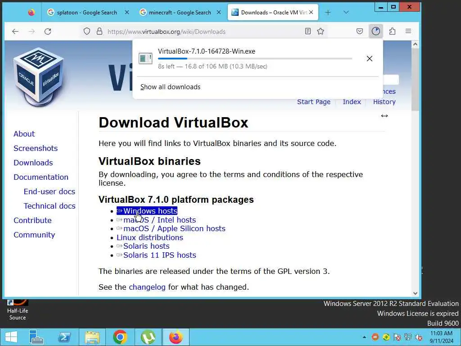
Task: Open End-user docs link
Action: (50, 191)
